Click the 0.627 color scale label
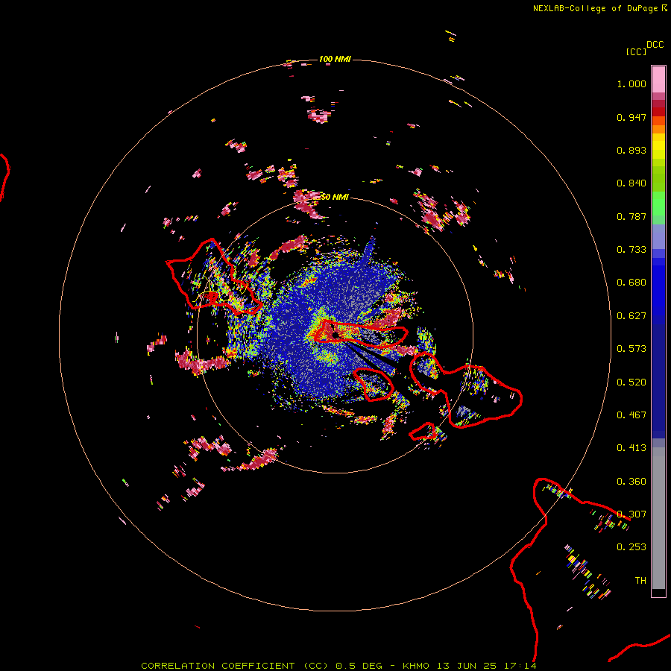The height and width of the screenshot is (671, 671). (x=631, y=316)
